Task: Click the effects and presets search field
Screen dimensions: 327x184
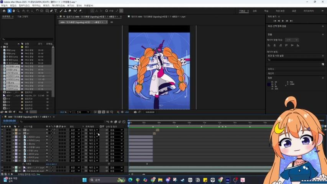Action: click(x=295, y=59)
